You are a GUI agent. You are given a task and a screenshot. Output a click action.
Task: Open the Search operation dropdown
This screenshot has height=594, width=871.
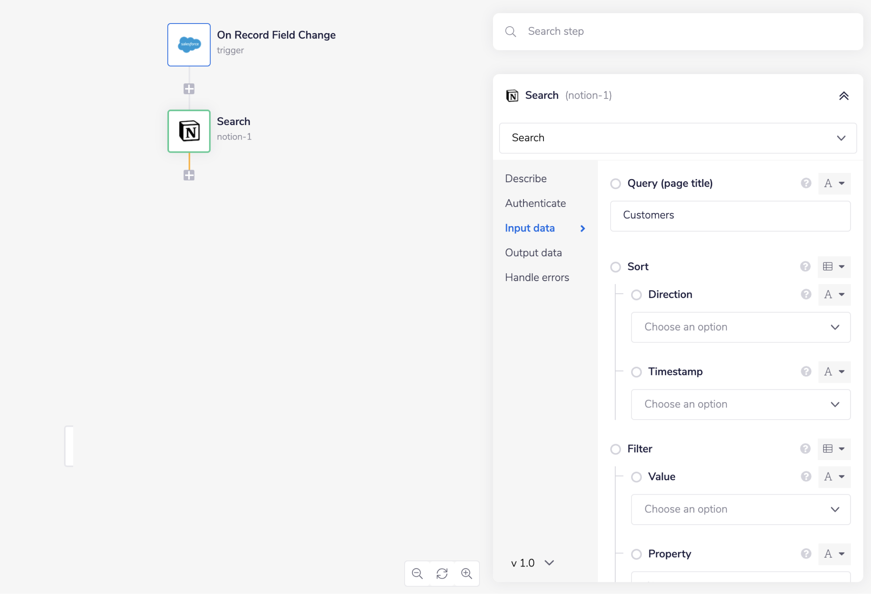point(678,138)
